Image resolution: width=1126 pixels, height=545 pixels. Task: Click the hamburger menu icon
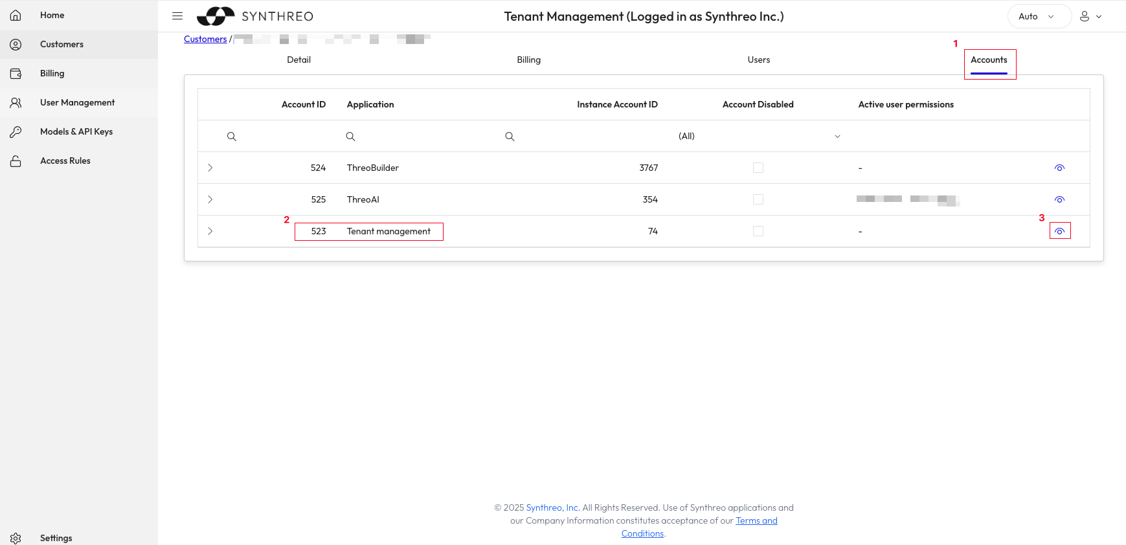177,16
